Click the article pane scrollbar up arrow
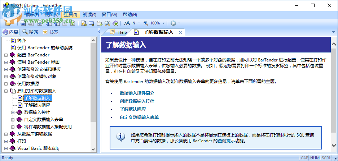Screen dimensions: 338x161 click(x=334, y=44)
